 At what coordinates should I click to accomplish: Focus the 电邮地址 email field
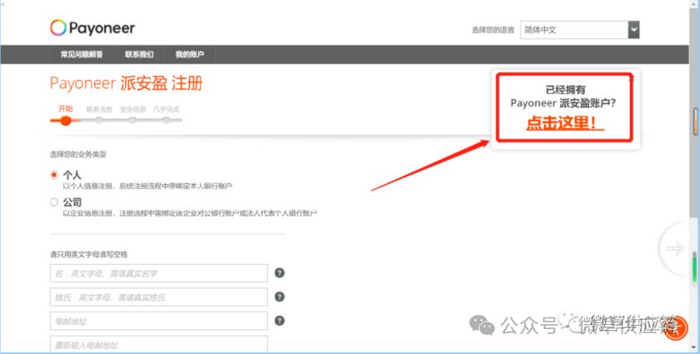[x=159, y=321]
